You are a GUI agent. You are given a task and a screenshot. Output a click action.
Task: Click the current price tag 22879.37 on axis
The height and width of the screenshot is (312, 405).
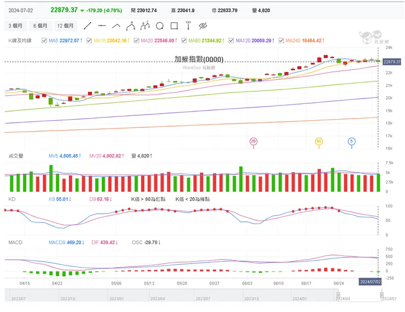coord(392,62)
